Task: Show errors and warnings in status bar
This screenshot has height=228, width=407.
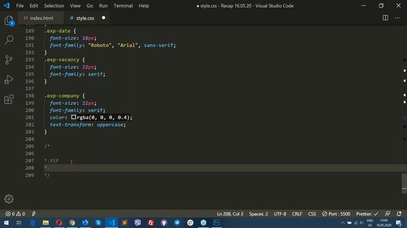Action: pos(15,214)
